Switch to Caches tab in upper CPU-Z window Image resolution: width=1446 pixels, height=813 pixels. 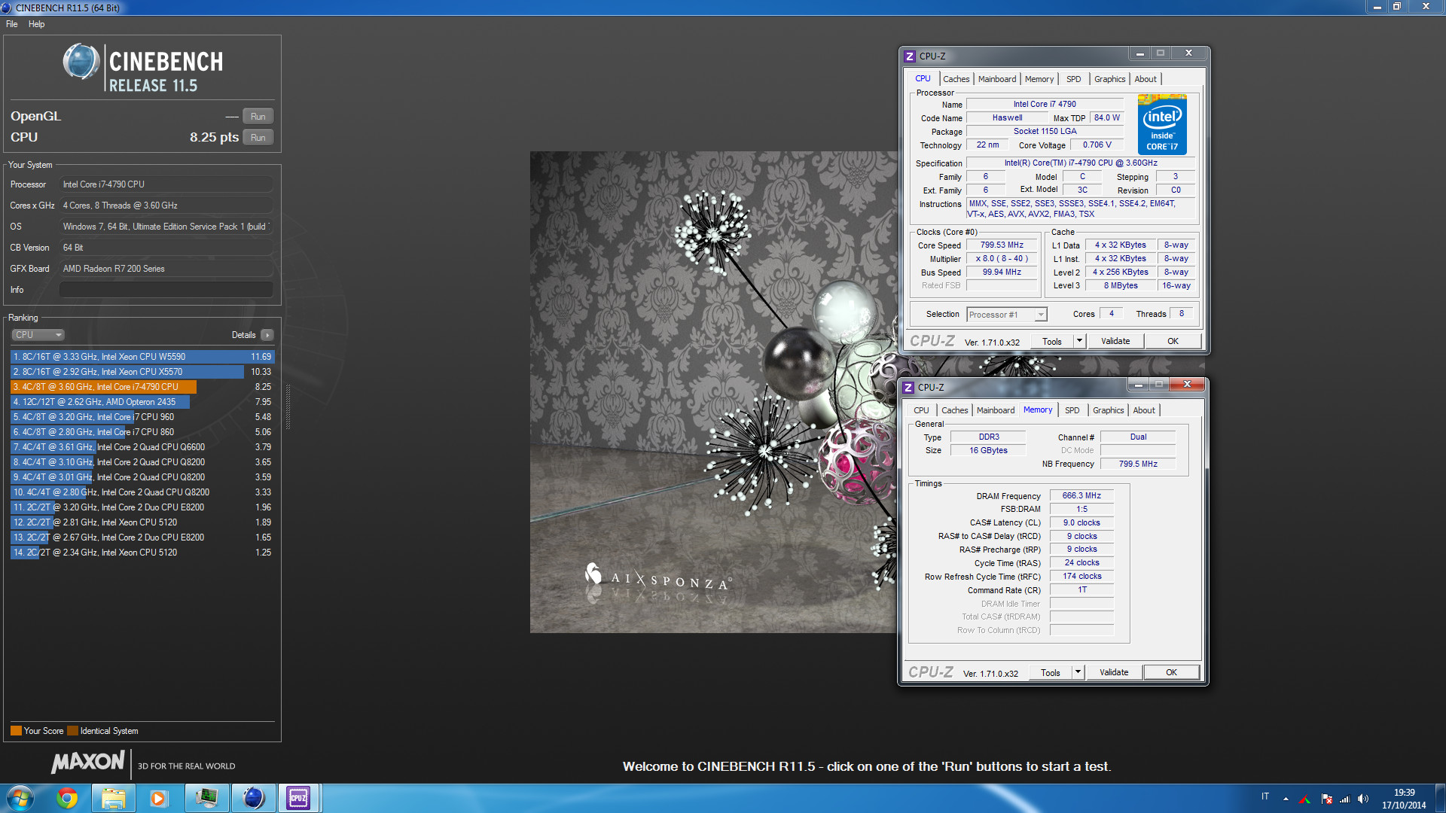pos(956,79)
